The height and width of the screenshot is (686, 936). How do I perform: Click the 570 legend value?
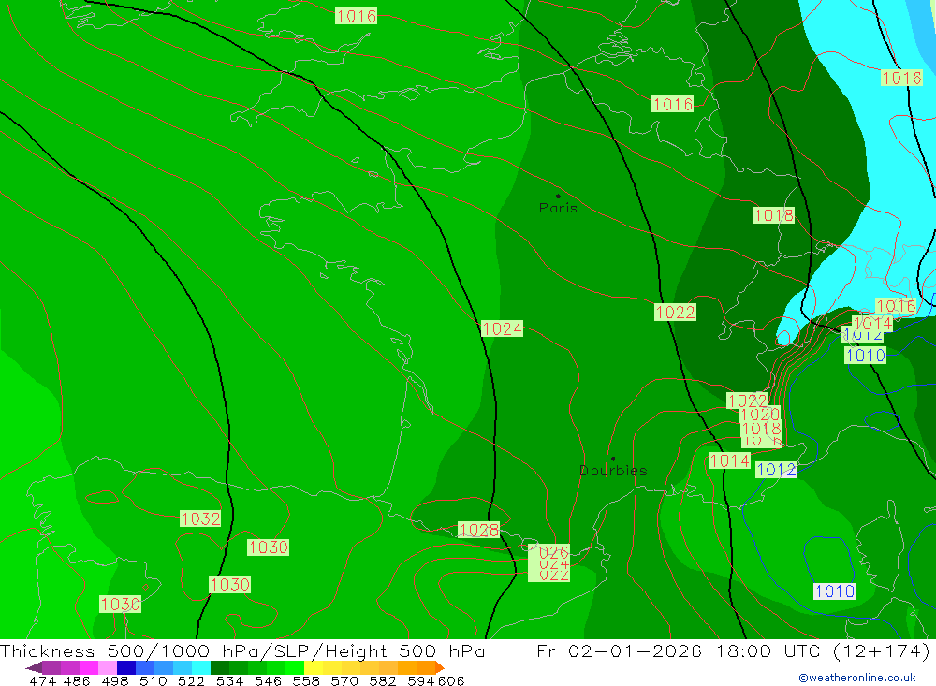pyautogui.click(x=344, y=681)
